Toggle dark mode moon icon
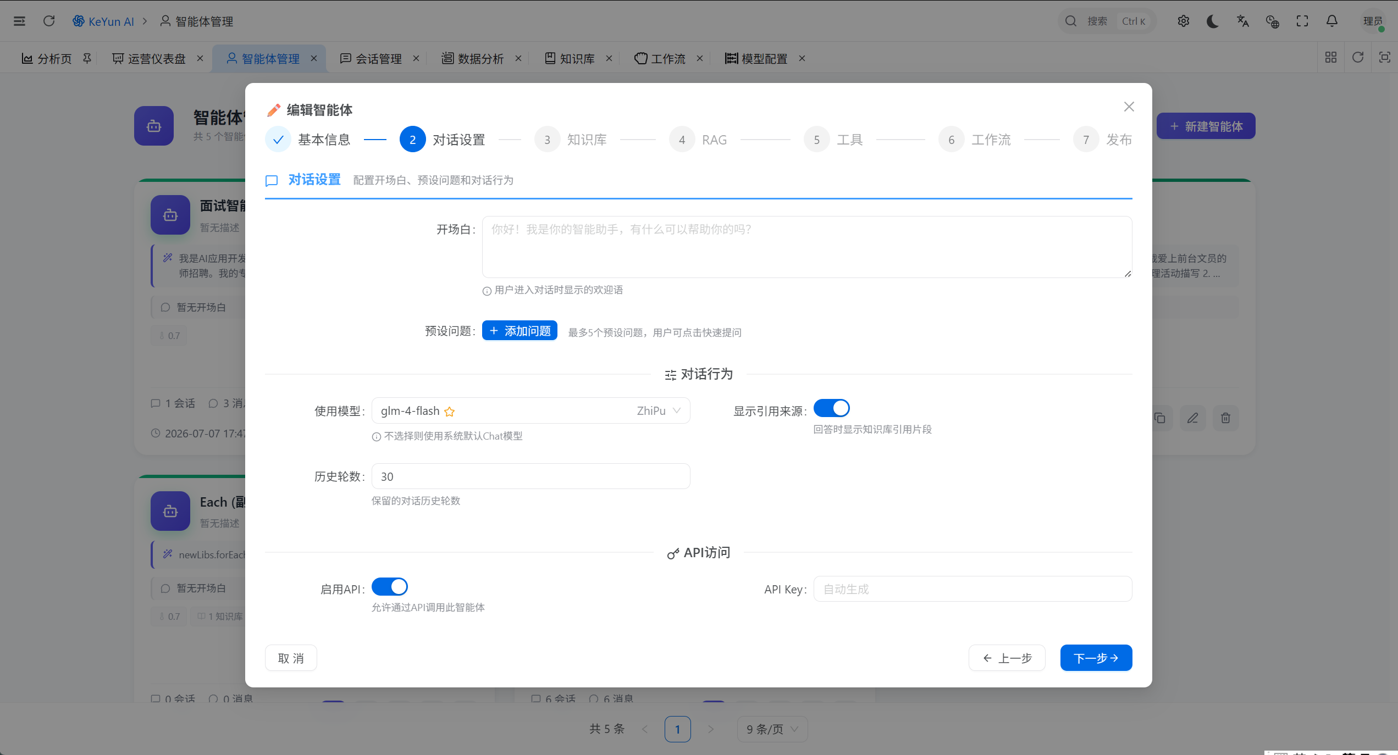 (x=1213, y=21)
